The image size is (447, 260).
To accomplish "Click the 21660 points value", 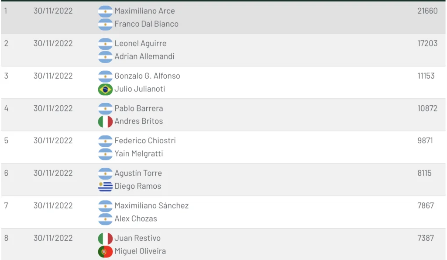I will [x=427, y=11].
